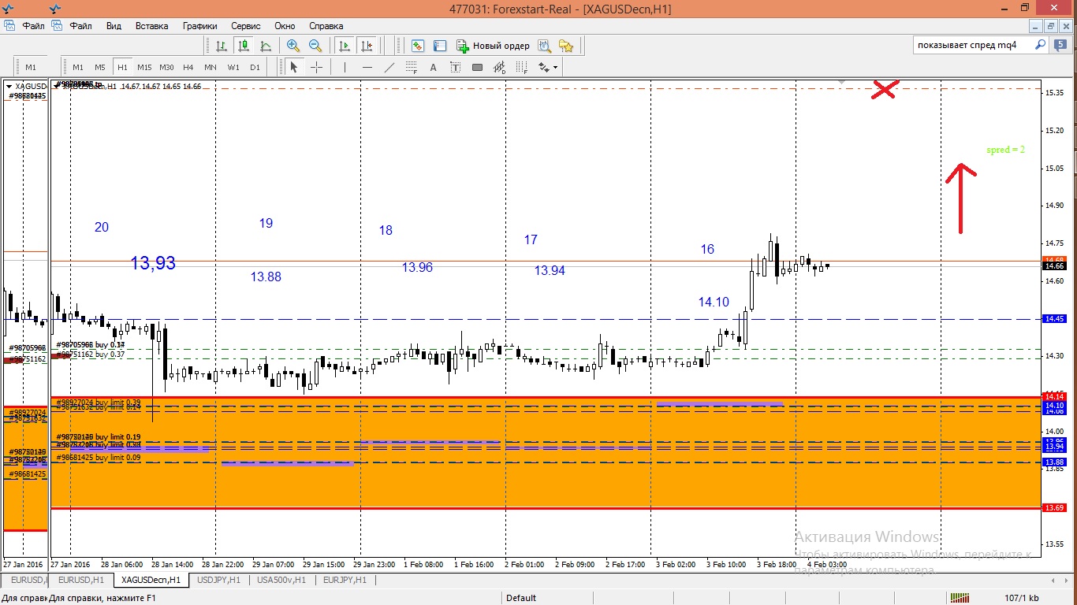Click the search input field
This screenshot has width=1077, height=605.
pos(973,46)
